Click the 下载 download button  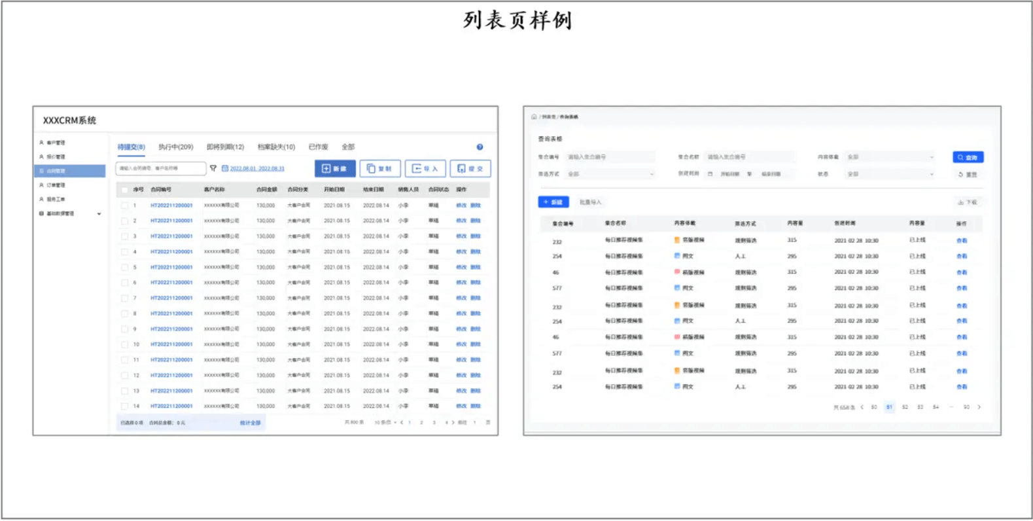[968, 202]
